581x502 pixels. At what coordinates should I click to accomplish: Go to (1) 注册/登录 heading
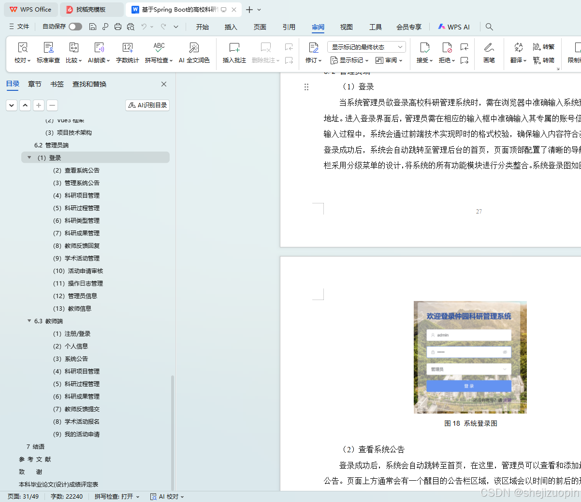tap(72, 333)
